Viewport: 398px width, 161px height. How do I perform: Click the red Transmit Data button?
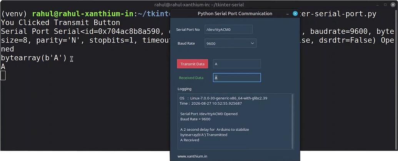coord(192,64)
